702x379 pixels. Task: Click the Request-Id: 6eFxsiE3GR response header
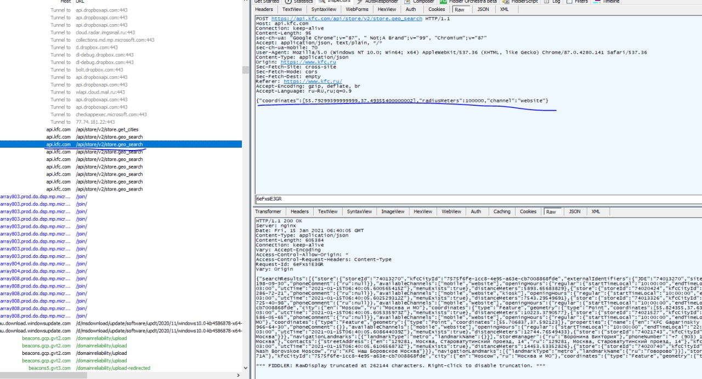pyautogui.click(x=288, y=264)
